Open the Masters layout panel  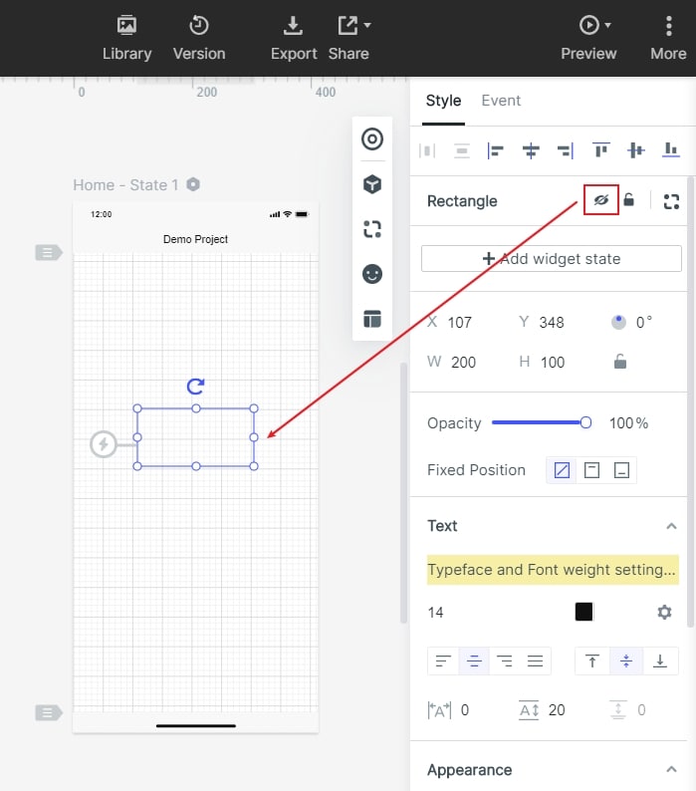click(372, 319)
